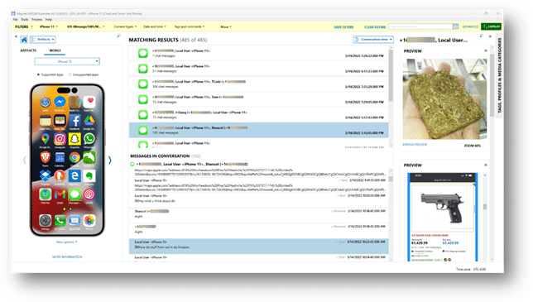The height and width of the screenshot is (302, 533).
Task: Expand the Date and time filter
Action: [x=155, y=26]
